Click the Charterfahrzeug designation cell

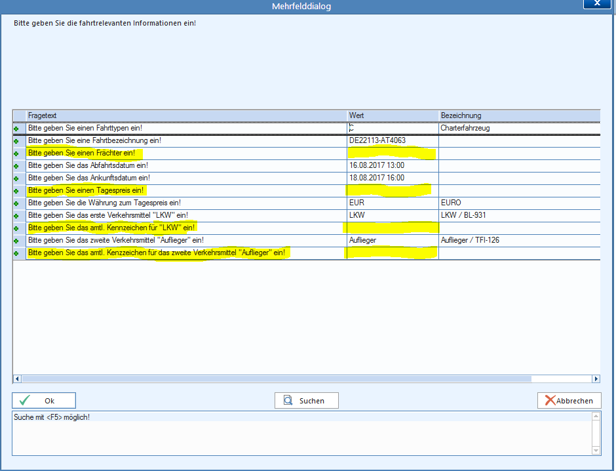click(520, 128)
